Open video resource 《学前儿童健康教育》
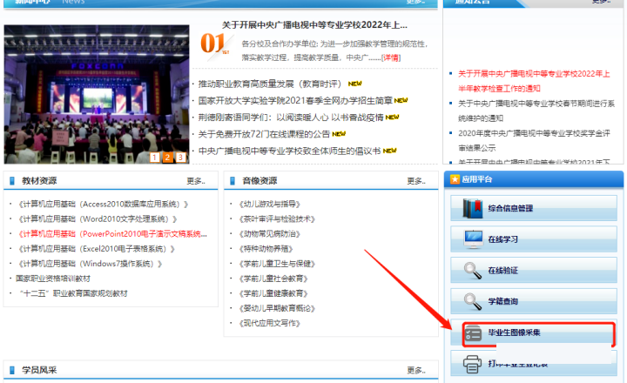This screenshot has height=383, width=627. pos(273,293)
